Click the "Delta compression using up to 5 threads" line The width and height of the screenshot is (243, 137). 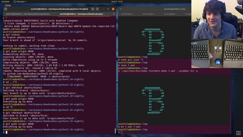click(x=30, y=60)
